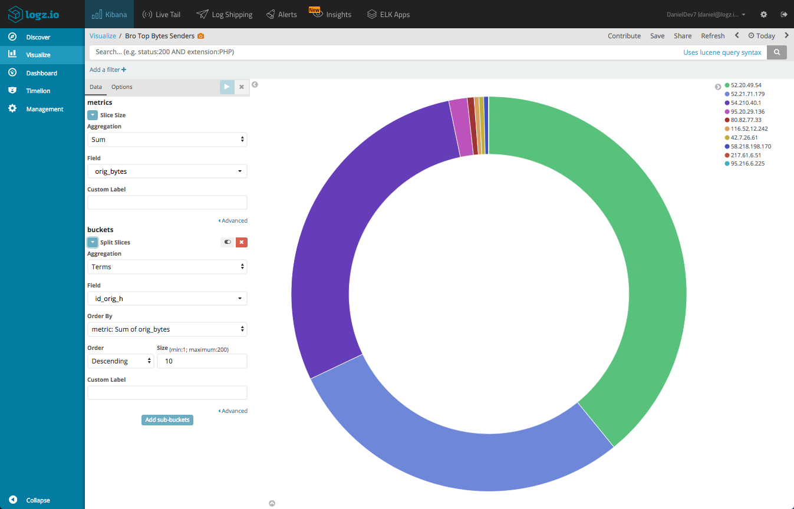Image resolution: width=794 pixels, height=509 pixels.
Task: Expand Advanced under metrics
Action: click(x=233, y=221)
